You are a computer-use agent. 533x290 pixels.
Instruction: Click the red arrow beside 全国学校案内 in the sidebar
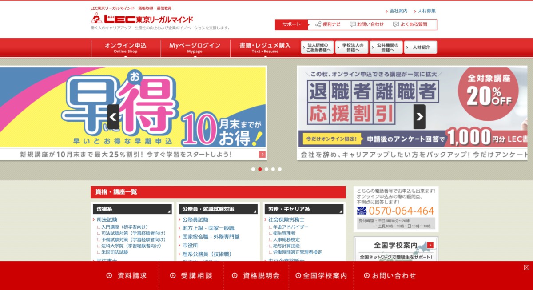click(430, 246)
